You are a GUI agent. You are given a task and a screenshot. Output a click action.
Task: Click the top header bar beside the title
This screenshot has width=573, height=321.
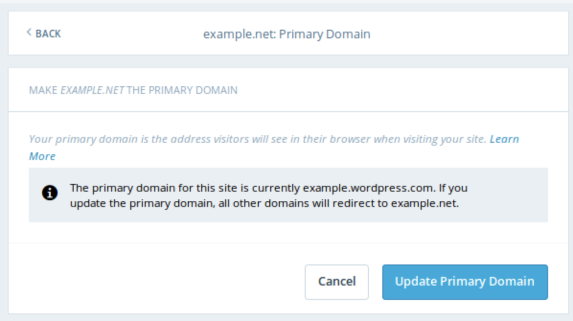(455, 34)
